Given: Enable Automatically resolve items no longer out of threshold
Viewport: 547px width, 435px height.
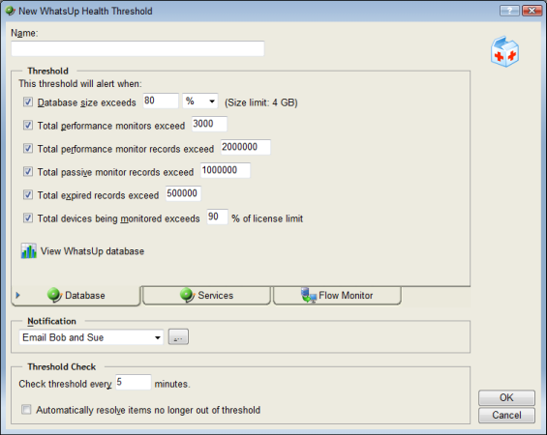Looking at the screenshot, I should (x=26, y=409).
